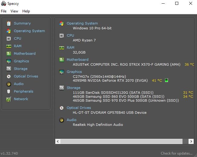Select Peripherals in the sidebar

pyautogui.click(x=24, y=91)
